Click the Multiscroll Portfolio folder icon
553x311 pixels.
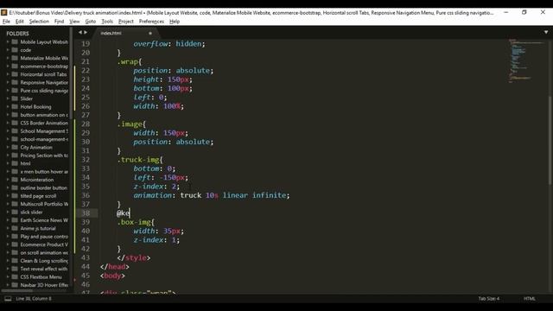tap(15, 204)
